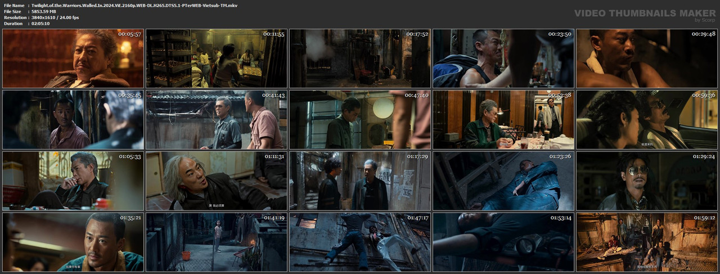Image resolution: width=720 pixels, height=274 pixels.
Task: Select the frame at timestamp 01:05:33
Action: coord(73,181)
